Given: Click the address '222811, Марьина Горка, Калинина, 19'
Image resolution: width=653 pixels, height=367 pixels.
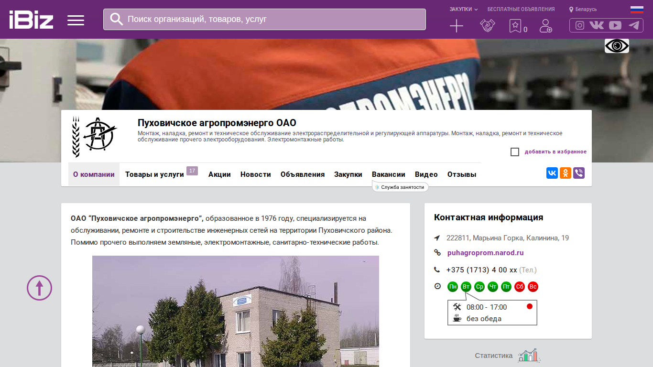Looking at the screenshot, I should point(508,238).
